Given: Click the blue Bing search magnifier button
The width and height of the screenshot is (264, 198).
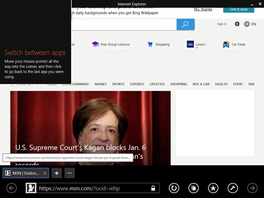Looking at the screenshot, I should [186, 24].
